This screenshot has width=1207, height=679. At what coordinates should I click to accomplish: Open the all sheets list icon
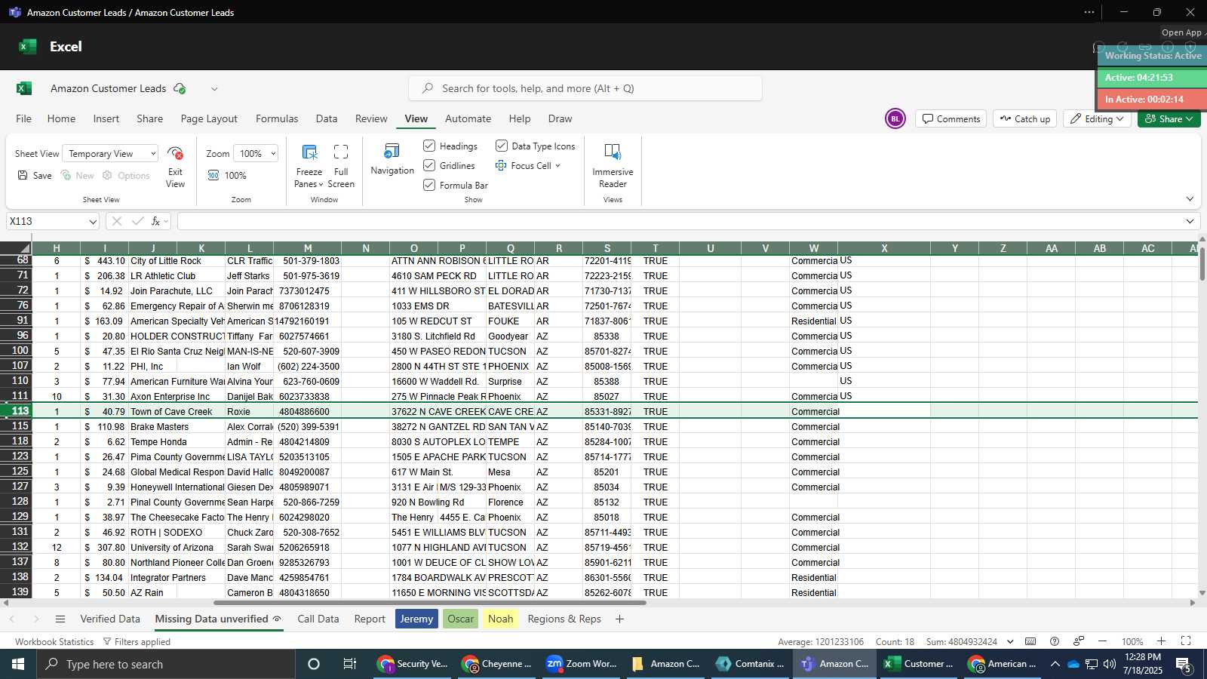pyautogui.click(x=60, y=619)
